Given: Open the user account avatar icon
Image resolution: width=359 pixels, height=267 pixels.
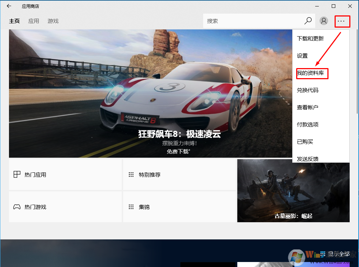Looking at the screenshot, I should (324, 21).
